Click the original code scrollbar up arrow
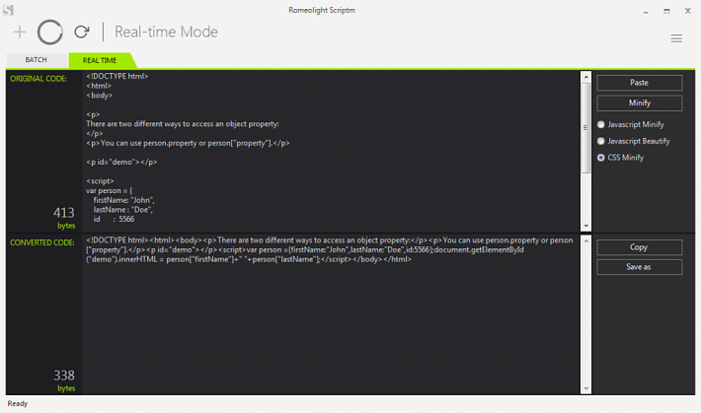 pos(585,77)
